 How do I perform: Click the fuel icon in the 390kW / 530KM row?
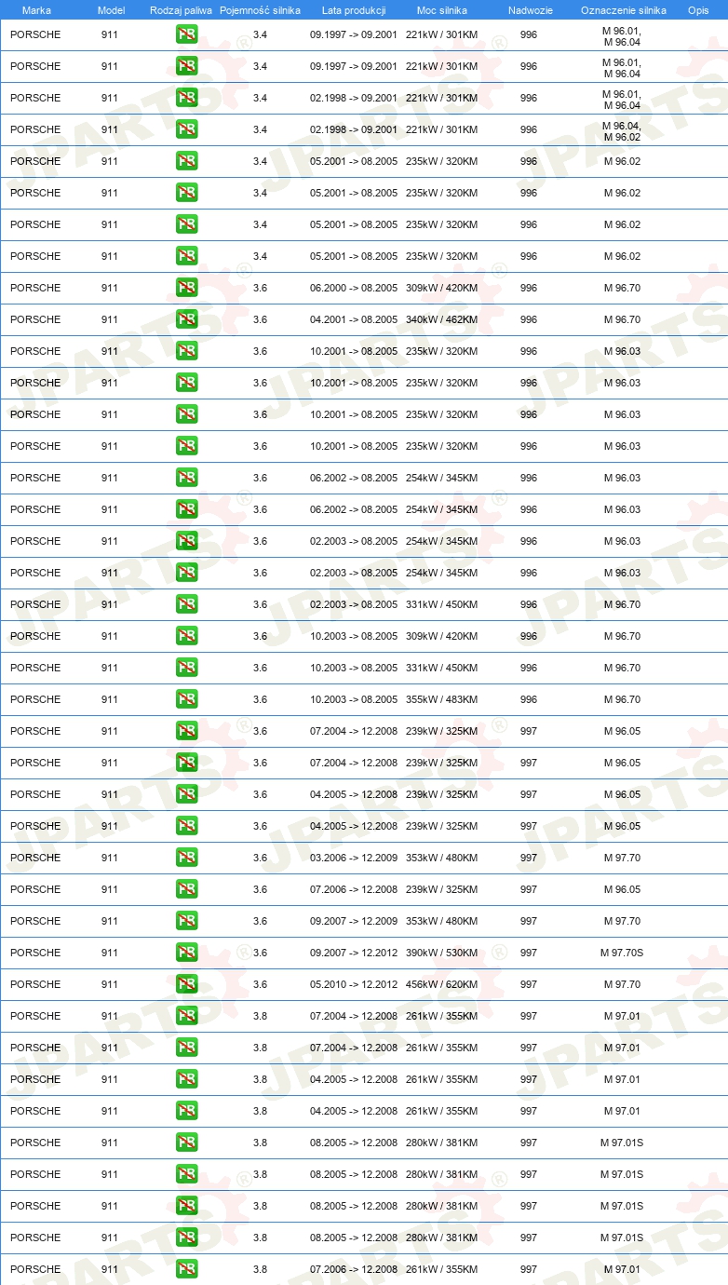(x=186, y=953)
